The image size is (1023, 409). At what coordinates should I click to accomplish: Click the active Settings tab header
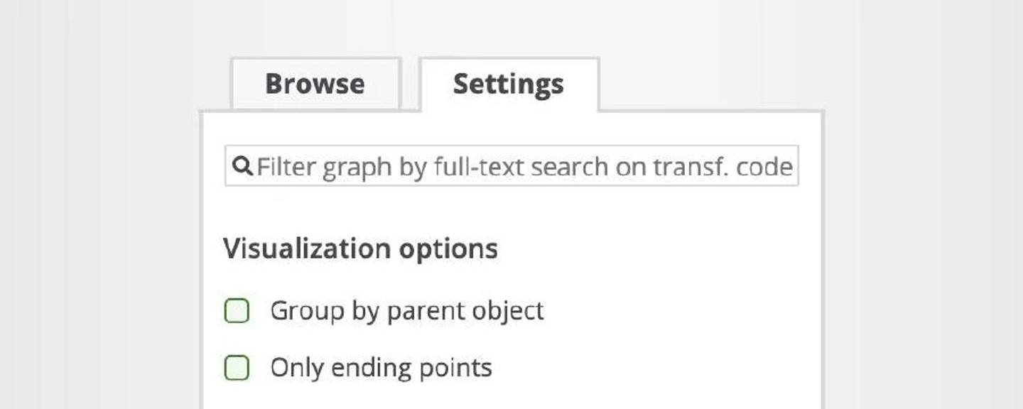coord(509,84)
